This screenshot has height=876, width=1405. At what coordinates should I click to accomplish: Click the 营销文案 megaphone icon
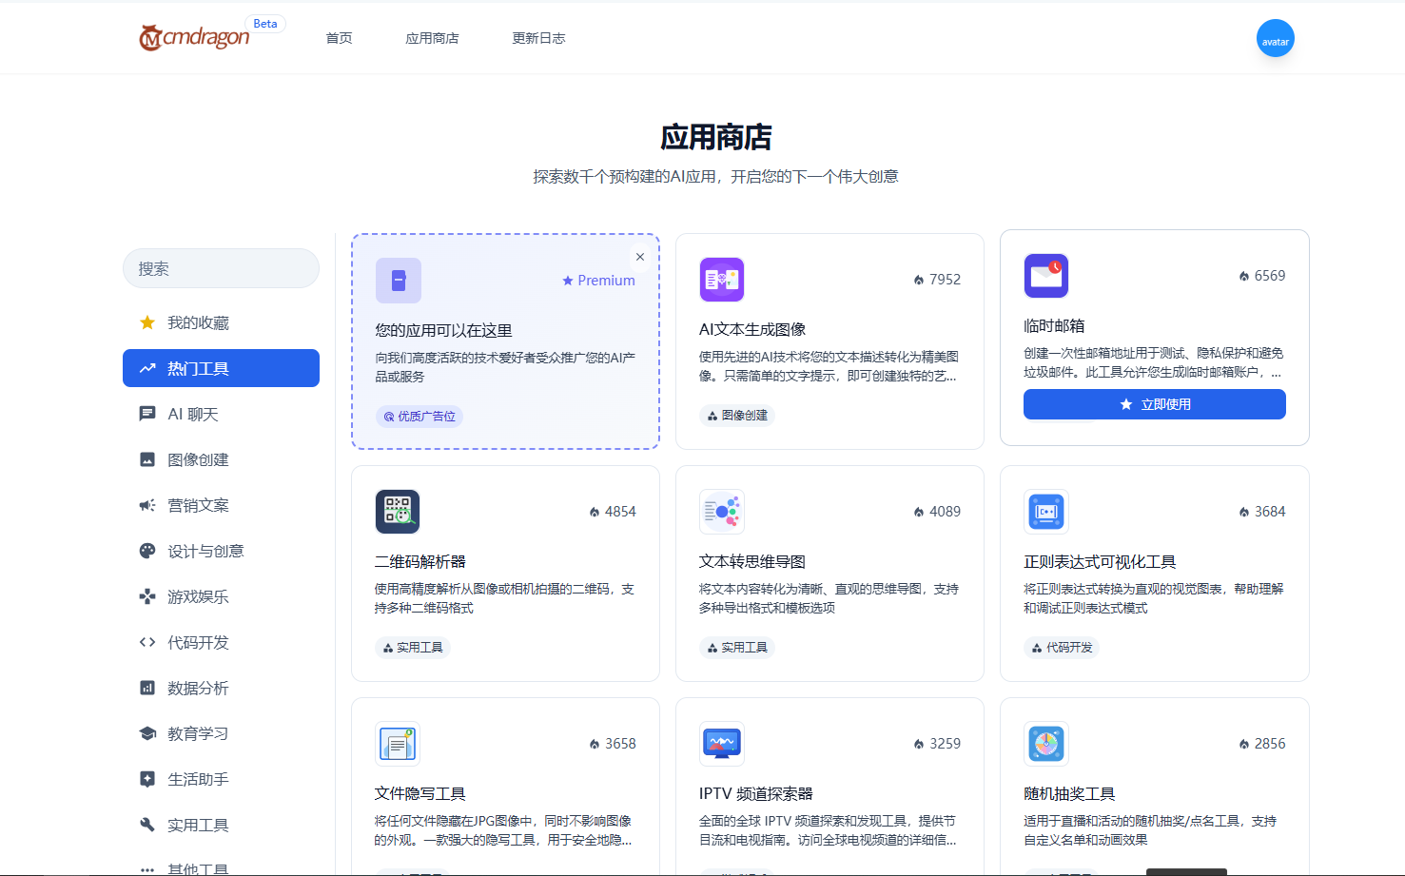click(x=147, y=505)
